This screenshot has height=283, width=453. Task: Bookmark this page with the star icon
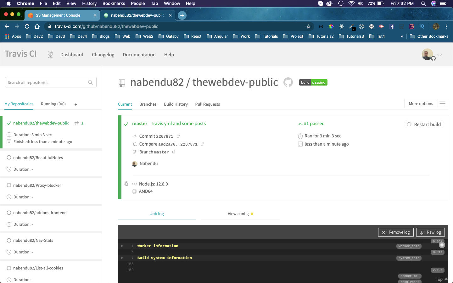point(309,26)
